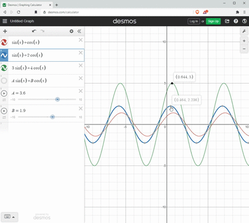Viewport: 249px width, 223px height.
Task: Open the help question mark menu
Action: pyautogui.click(x=236, y=21)
